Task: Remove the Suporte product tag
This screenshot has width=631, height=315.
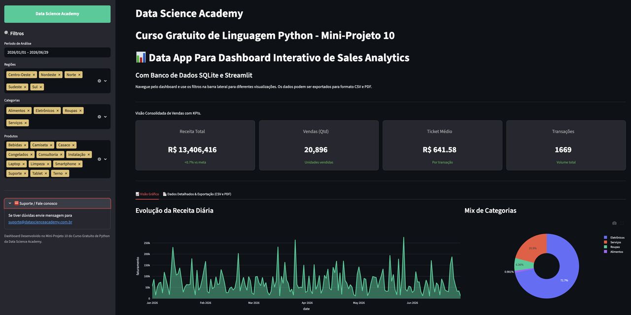Action: pyautogui.click(x=25, y=173)
